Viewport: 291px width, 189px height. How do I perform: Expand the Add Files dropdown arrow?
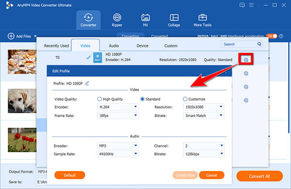pyautogui.click(x=35, y=36)
